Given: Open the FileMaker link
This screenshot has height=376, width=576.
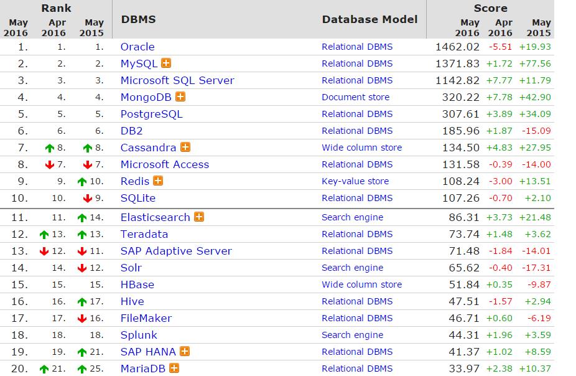Looking at the screenshot, I should 146,318.
